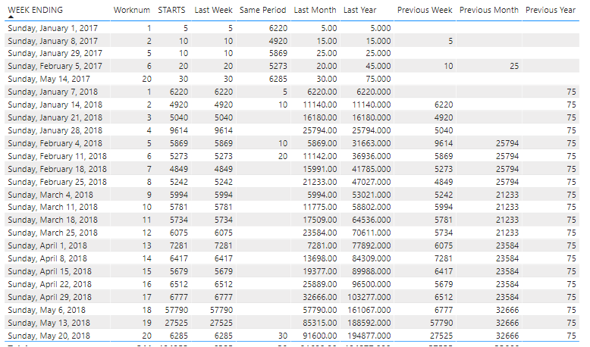Select row Sunday, April 1, 2018
The image size is (590, 347).
[292, 245]
